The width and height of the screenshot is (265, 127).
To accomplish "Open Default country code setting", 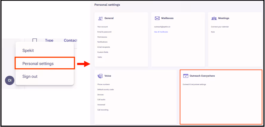I will click(105, 89).
